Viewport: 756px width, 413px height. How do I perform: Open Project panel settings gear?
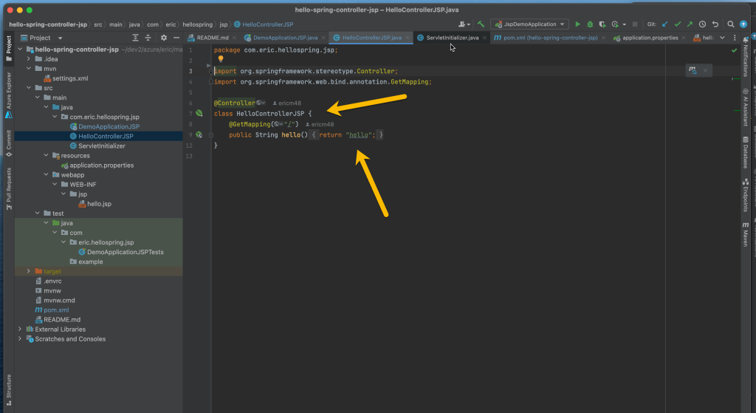164,38
